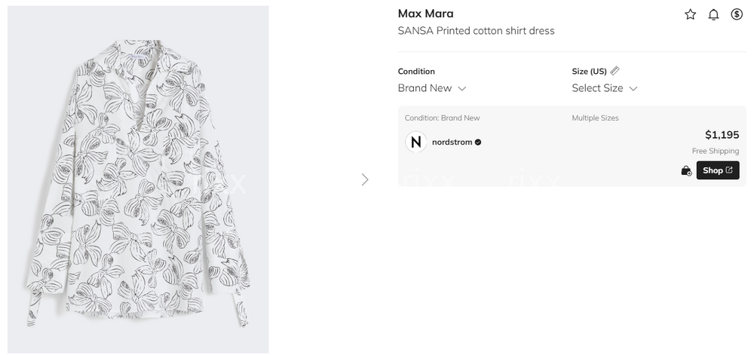
Task: Click the verified badge beside nordstrom
Action: [478, 142]
